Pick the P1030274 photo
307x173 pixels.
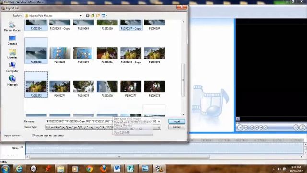[x=59, y=88]
